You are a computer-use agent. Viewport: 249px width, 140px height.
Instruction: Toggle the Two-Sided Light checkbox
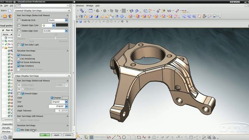23,45
